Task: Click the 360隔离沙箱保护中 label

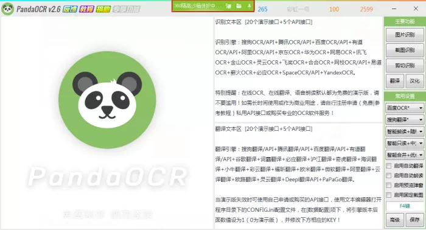Action: (198, 6)
